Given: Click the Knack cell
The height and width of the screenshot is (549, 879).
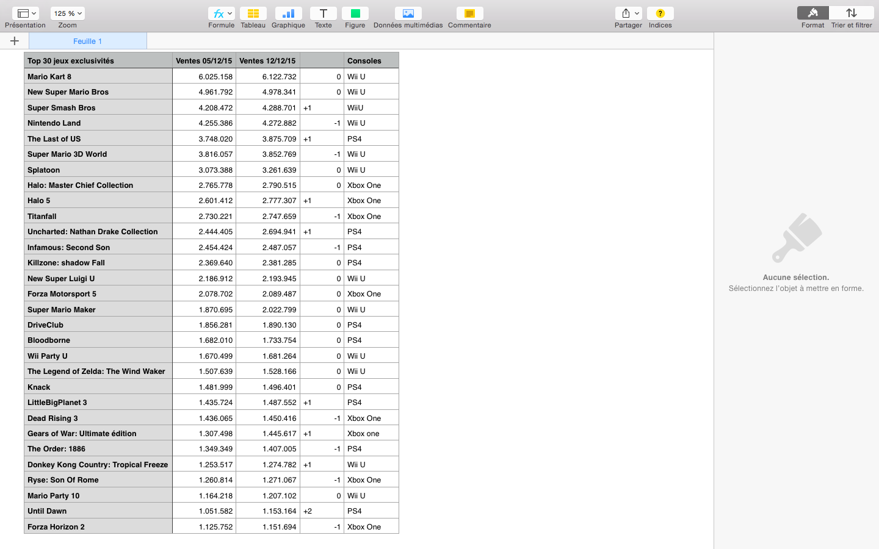Looking at the screenshot, I should point(98,387).
